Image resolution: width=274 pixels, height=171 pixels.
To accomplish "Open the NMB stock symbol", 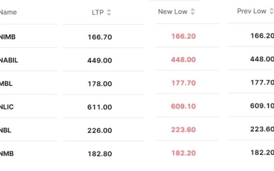I will click(7, 154).
